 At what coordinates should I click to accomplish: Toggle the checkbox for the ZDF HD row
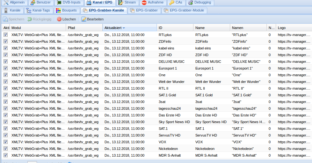tap(5, 55)
